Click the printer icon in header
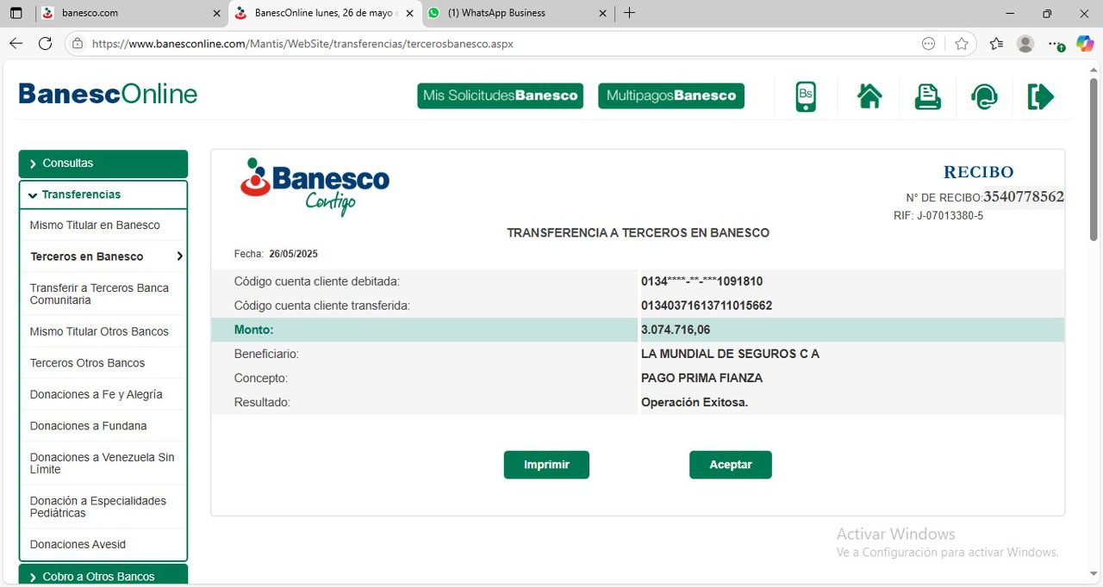The image size is (1103, 587). [927, 96]
